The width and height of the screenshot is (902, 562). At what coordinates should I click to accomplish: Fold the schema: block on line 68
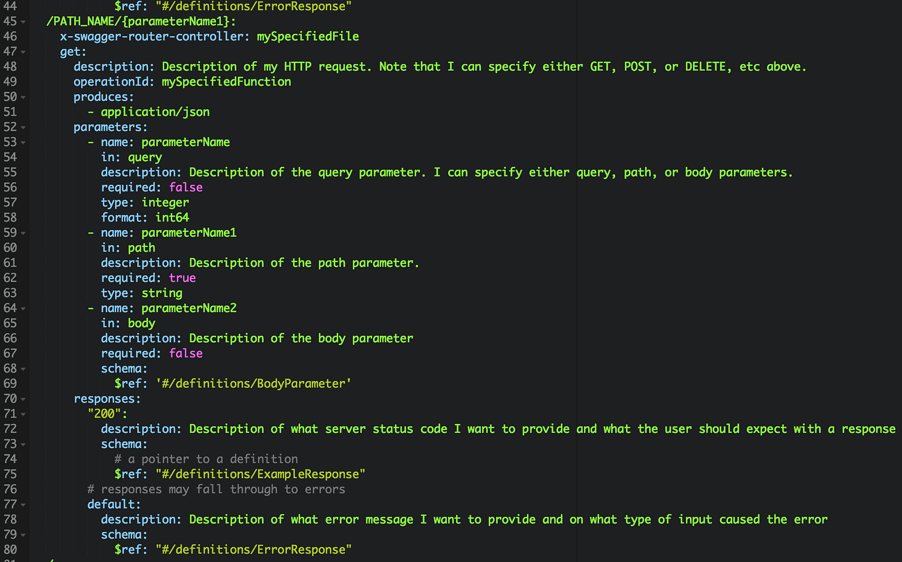tap(23, 369)
